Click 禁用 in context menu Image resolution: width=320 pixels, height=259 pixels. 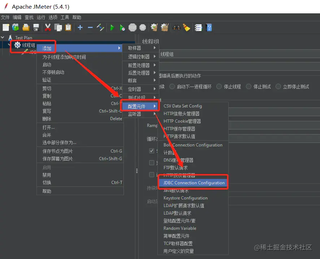pos(80,175)
